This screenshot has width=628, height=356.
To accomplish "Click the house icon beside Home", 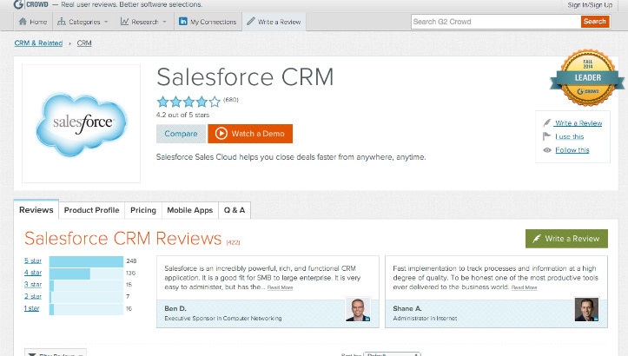I will (x=23, y=21).
